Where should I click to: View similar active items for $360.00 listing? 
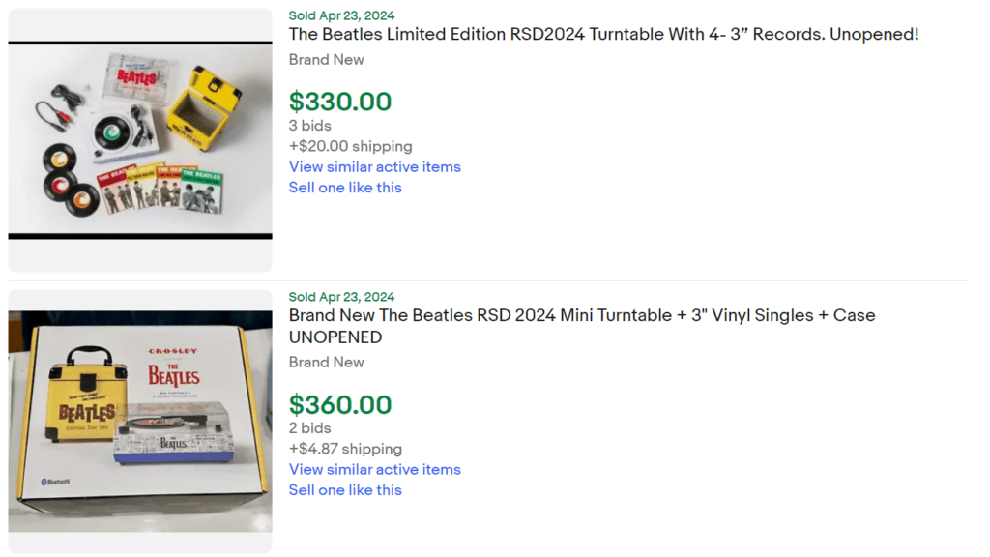pos(374,469)
